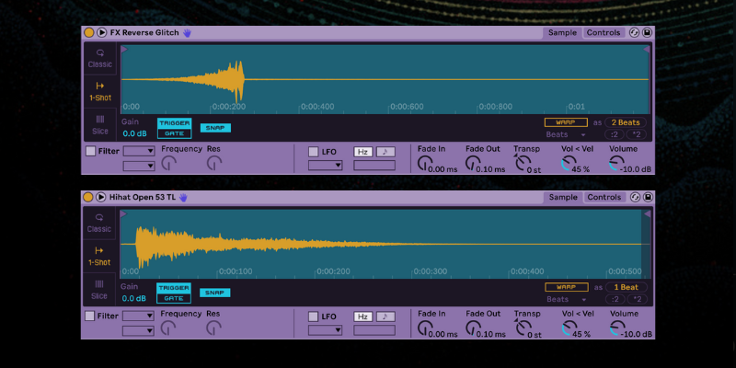Click the GATE button in FX Reverse Glitch
This screenshot has height=368, width=736.
pyautogui.click(x=173, y=133)
